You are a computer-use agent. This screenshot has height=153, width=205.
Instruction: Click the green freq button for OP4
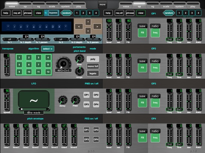pyautogui.click(x=155, y=137)
